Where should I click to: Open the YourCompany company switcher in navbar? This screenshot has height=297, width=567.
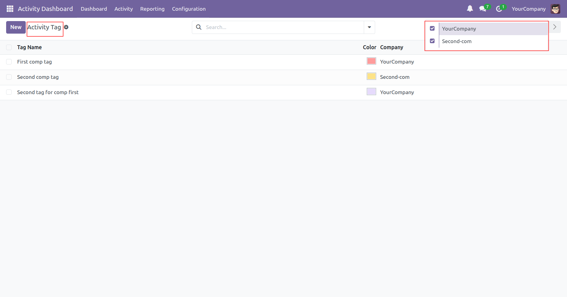(529, 9)
